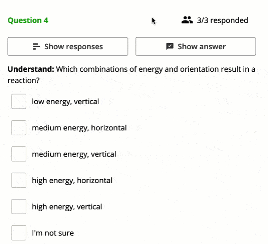
Task: Click the people icon beside 3/3 responded
Action: (x=187, y=20)
